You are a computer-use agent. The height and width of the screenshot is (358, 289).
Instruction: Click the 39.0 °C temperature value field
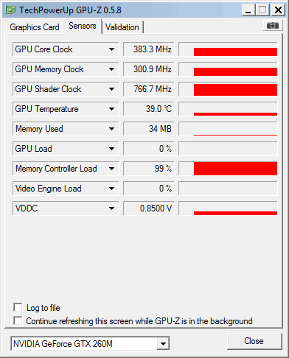pos(148,109)
